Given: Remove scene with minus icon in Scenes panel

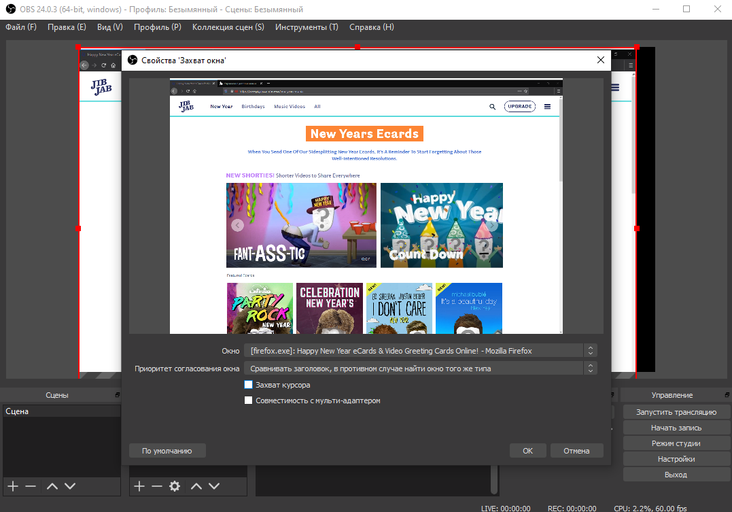Looking at the screenshot, I should coord(31,486).
